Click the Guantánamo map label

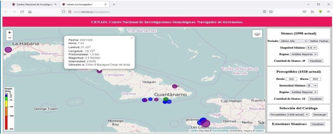tap(171, 94)
